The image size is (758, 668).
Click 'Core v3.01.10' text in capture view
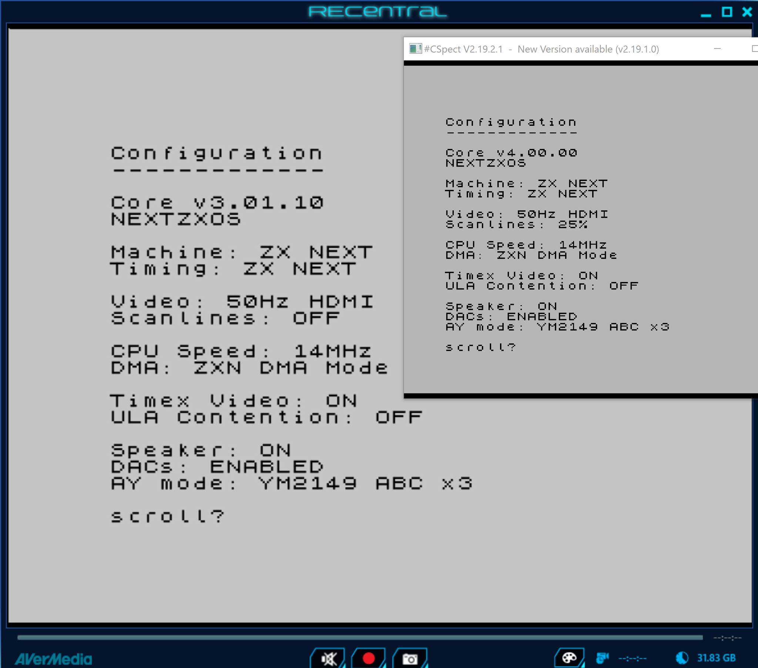coord(217,202)
